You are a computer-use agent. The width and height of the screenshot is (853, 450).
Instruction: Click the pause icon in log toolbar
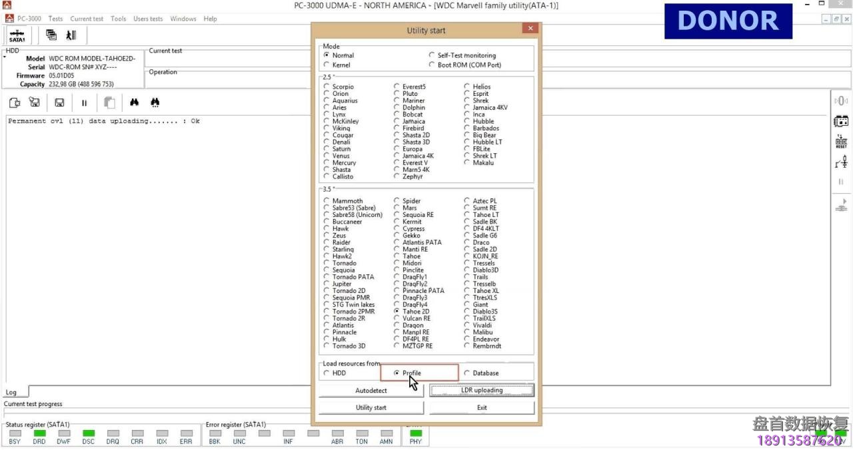click(x=84, y=103)
